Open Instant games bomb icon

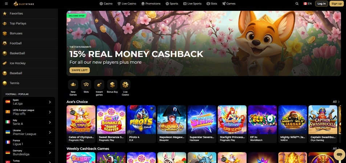(x=99, y=85)
